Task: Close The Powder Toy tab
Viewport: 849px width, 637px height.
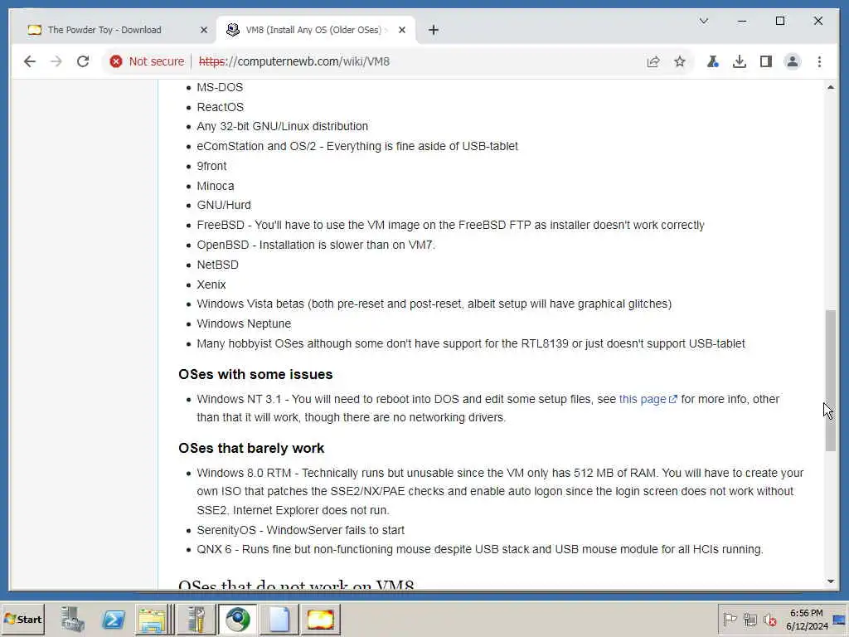Action: click(204, 31)
